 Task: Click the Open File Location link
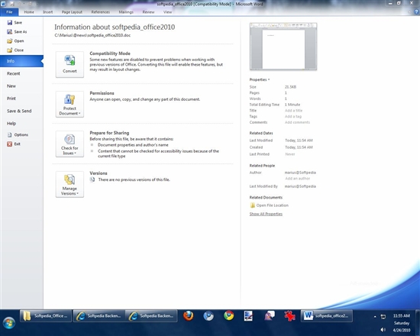(273, 205)
